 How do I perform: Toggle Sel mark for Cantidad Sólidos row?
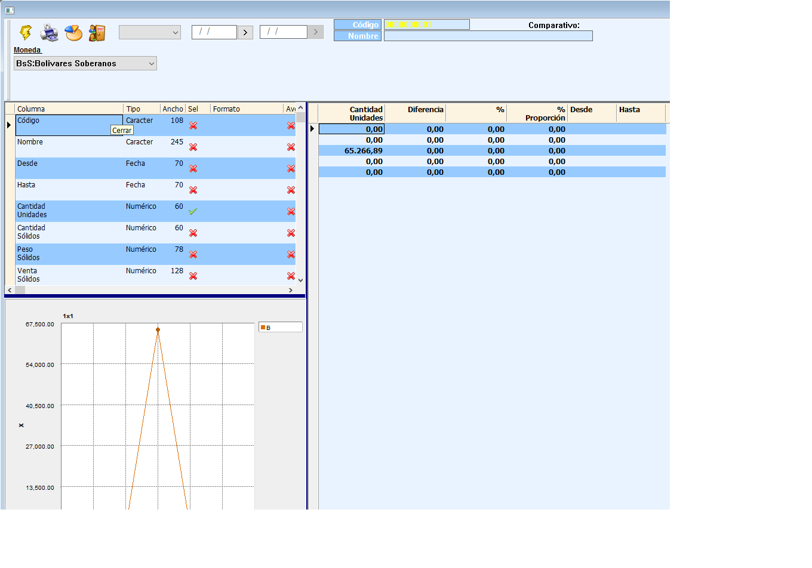193,233
